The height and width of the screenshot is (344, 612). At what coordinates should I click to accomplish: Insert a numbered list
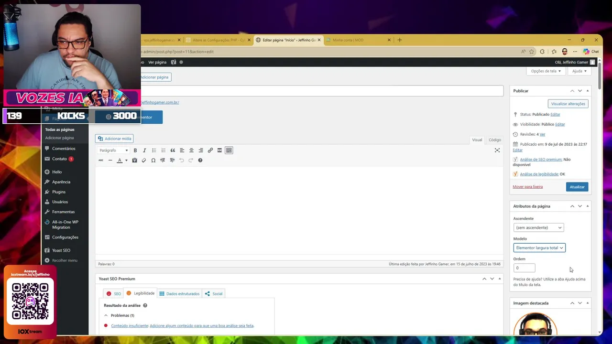click(163, 150)
